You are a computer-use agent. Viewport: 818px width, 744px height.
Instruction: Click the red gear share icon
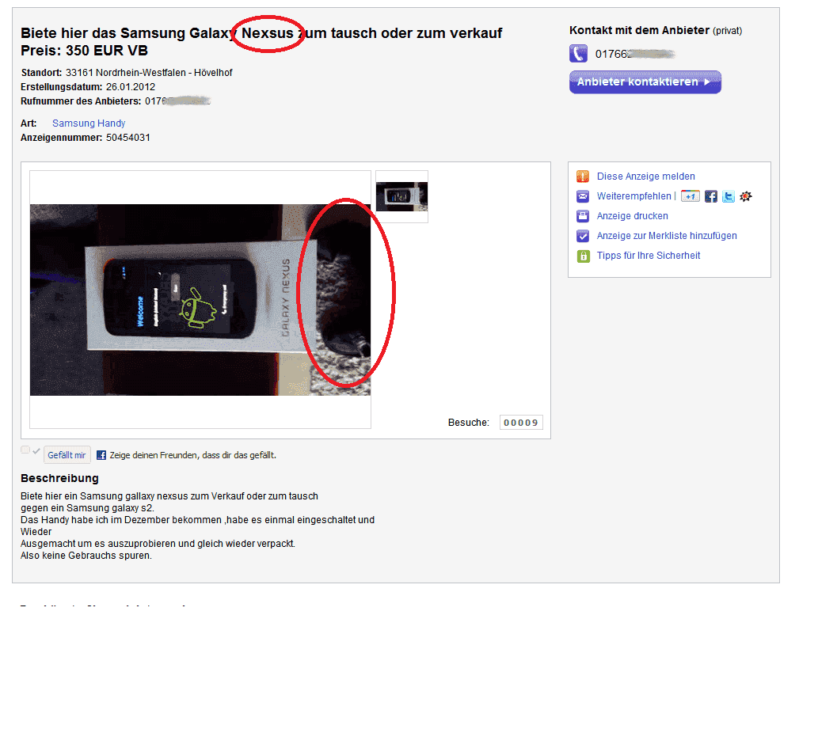[745, 196]
